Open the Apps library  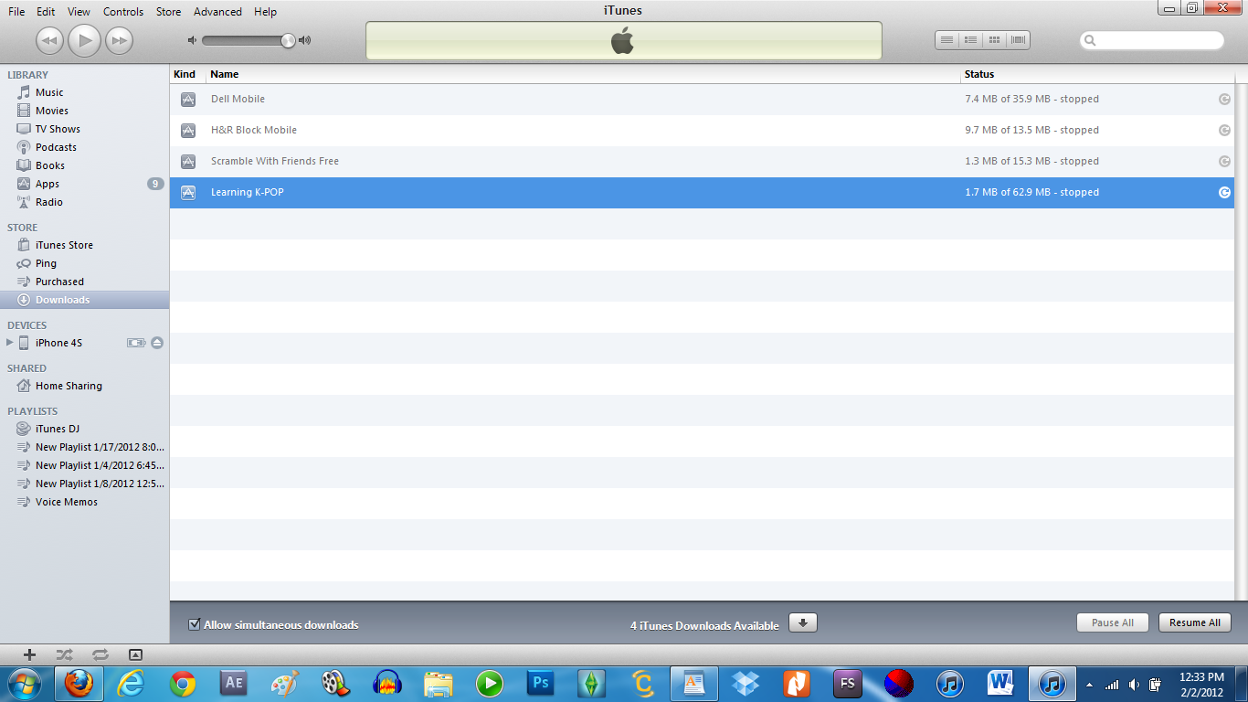pyautogui.click(x=47, y=184)
